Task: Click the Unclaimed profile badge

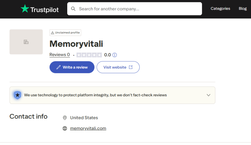Action: 66,33
